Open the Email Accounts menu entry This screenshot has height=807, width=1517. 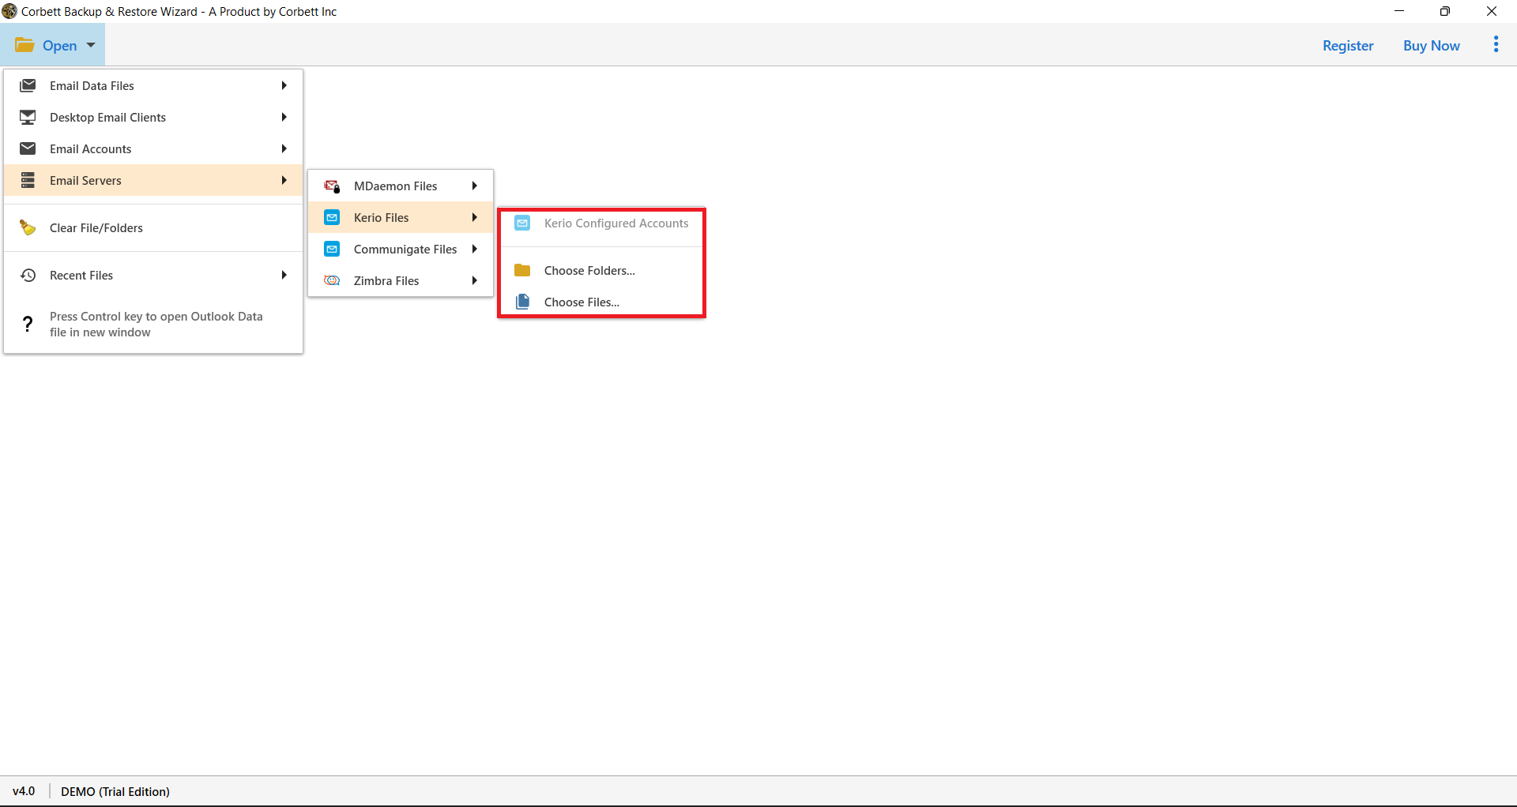153,148
